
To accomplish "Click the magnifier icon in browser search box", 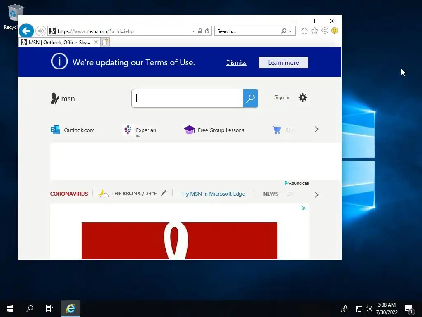I will click(x=284, y=31).
